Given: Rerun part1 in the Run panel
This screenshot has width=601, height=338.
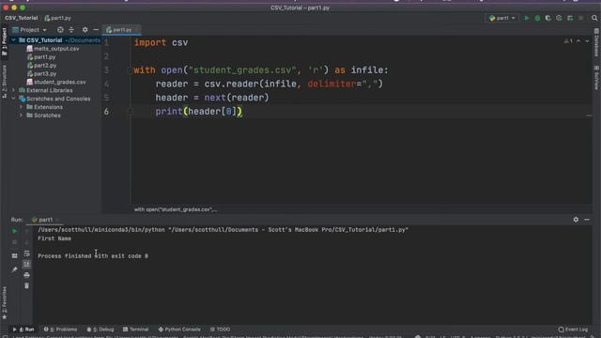Looking at the screenshot, I should pyautogui.click(x=14, y=232).
